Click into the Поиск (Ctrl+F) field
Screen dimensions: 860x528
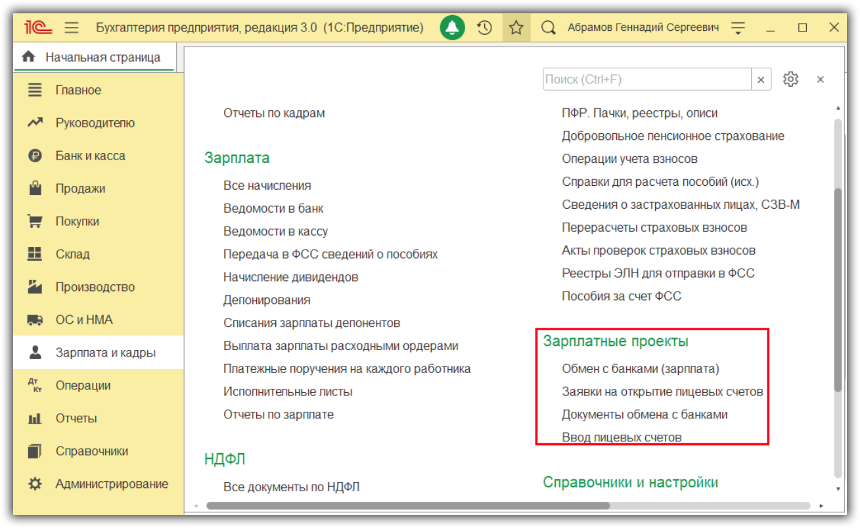(647, 79)
